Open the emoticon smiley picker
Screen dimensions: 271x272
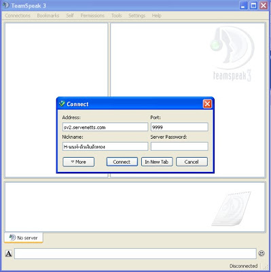point(261,253)
